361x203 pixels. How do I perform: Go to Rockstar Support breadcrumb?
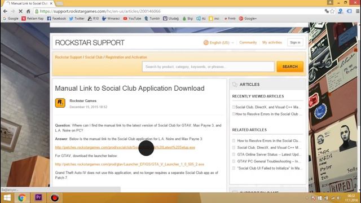pyautogui.click(x=68, y=57)
